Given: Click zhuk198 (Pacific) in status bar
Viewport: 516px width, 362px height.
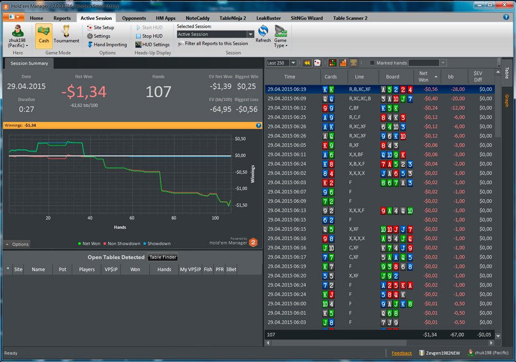Looking at the screenshot, I should (488, 353).
